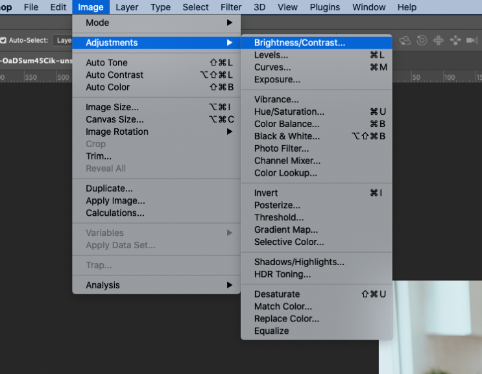Open the Plugins menu
The width and height of the screenshot is (482, 374).
[x=325, y=7]
